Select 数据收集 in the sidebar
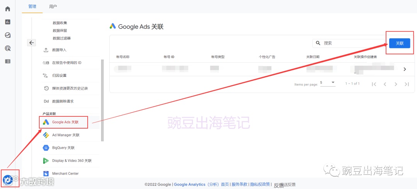This screenshot has width=417, height=189. (x=60, y=23)
